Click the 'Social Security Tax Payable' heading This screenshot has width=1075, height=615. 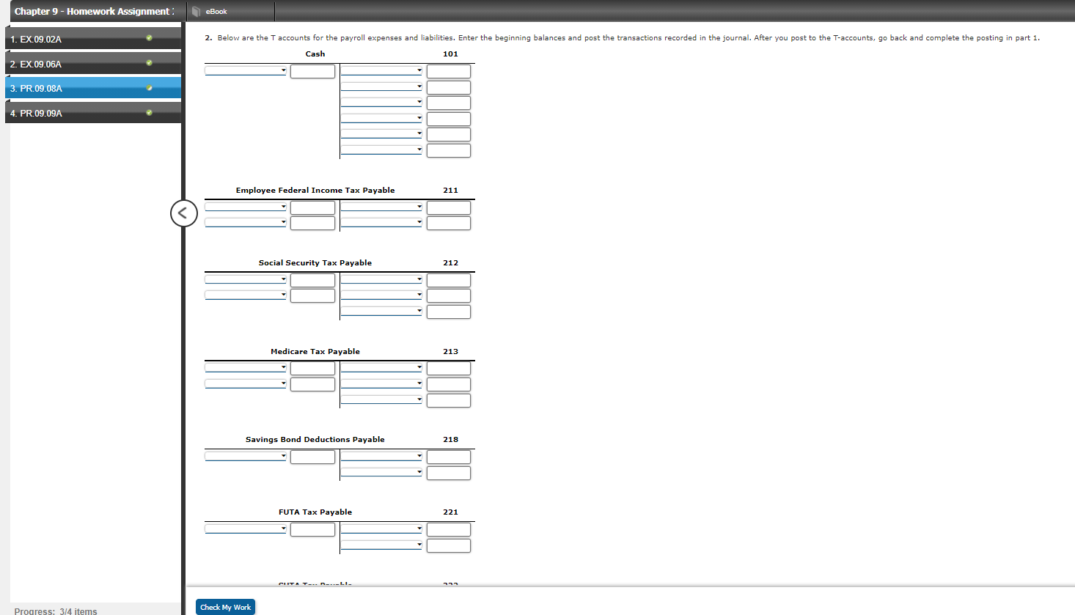[x=315, y=263]
